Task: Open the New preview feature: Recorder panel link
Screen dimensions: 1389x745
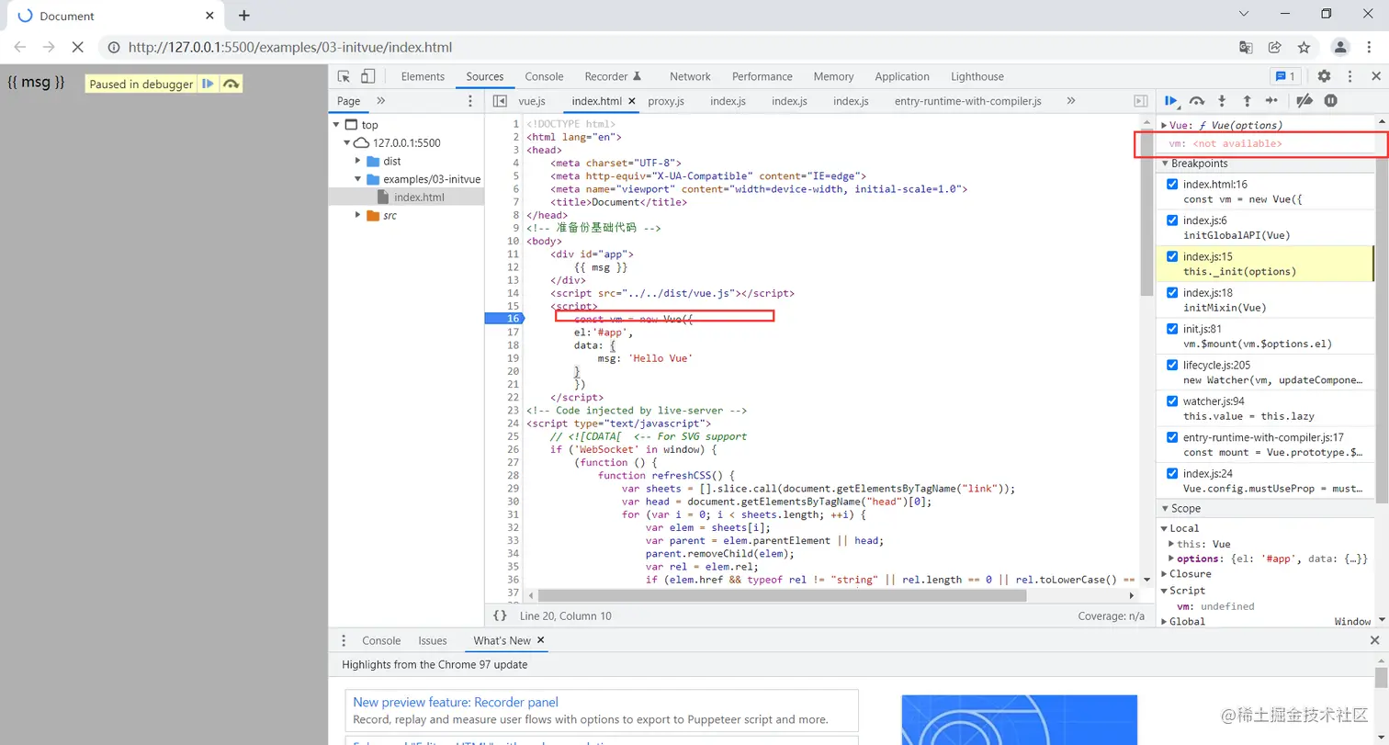Action: click(x=456, y=702)
